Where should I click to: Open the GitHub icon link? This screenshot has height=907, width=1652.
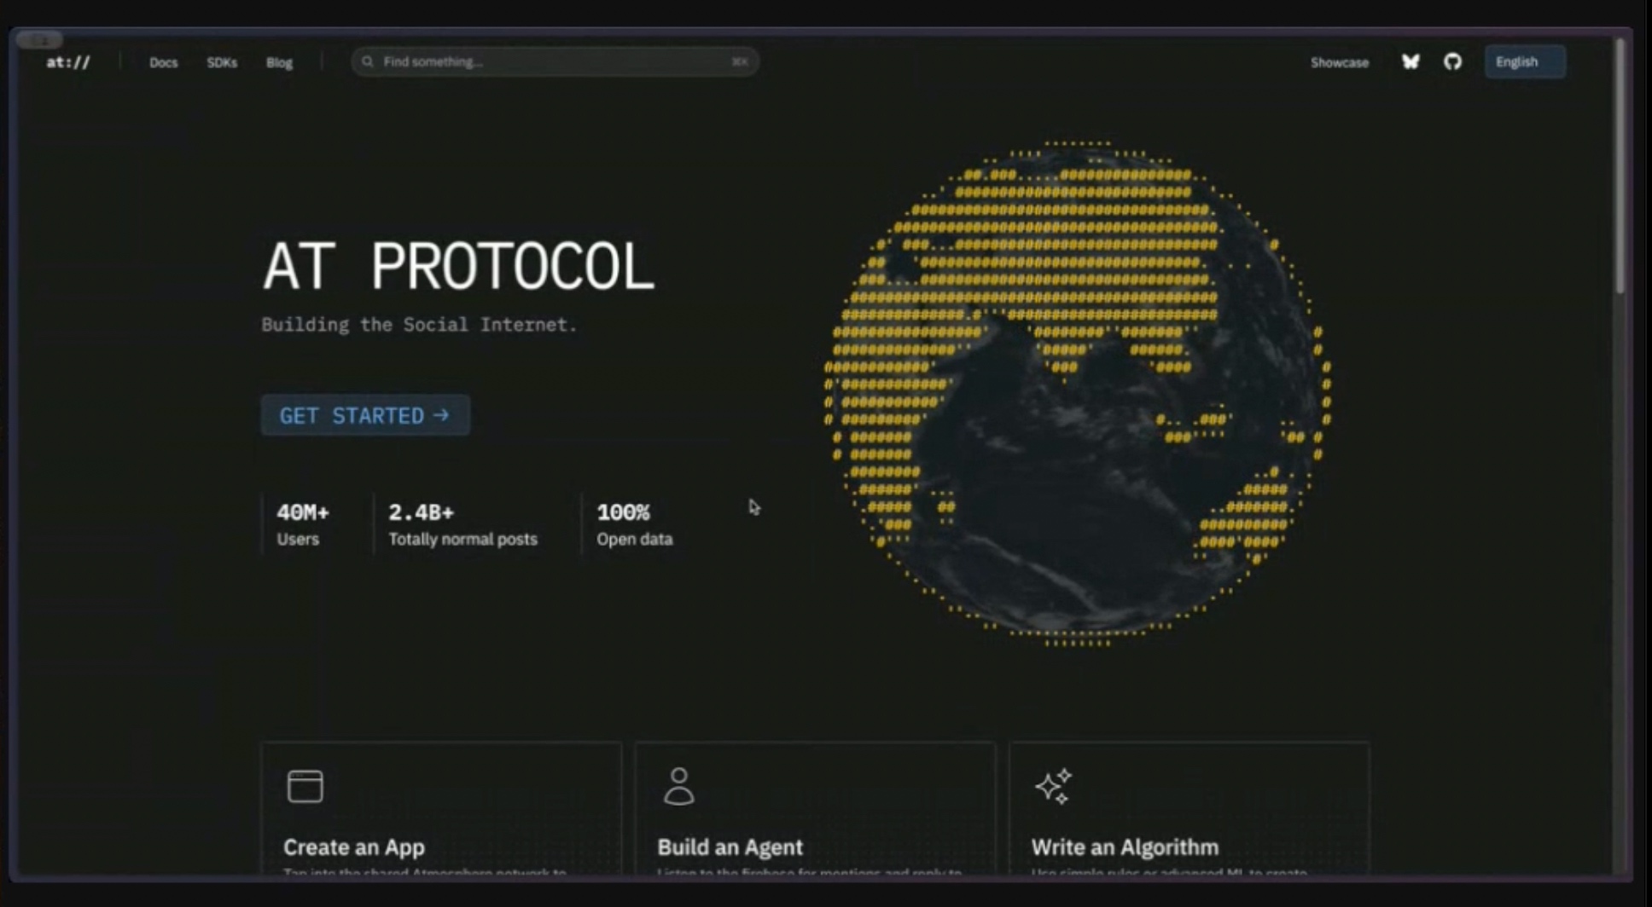tap(1452, 62)
